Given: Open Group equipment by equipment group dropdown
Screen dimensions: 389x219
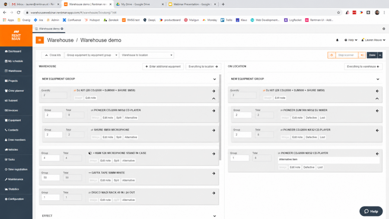Looking at the screenshot, I should [x=92, y=55].
